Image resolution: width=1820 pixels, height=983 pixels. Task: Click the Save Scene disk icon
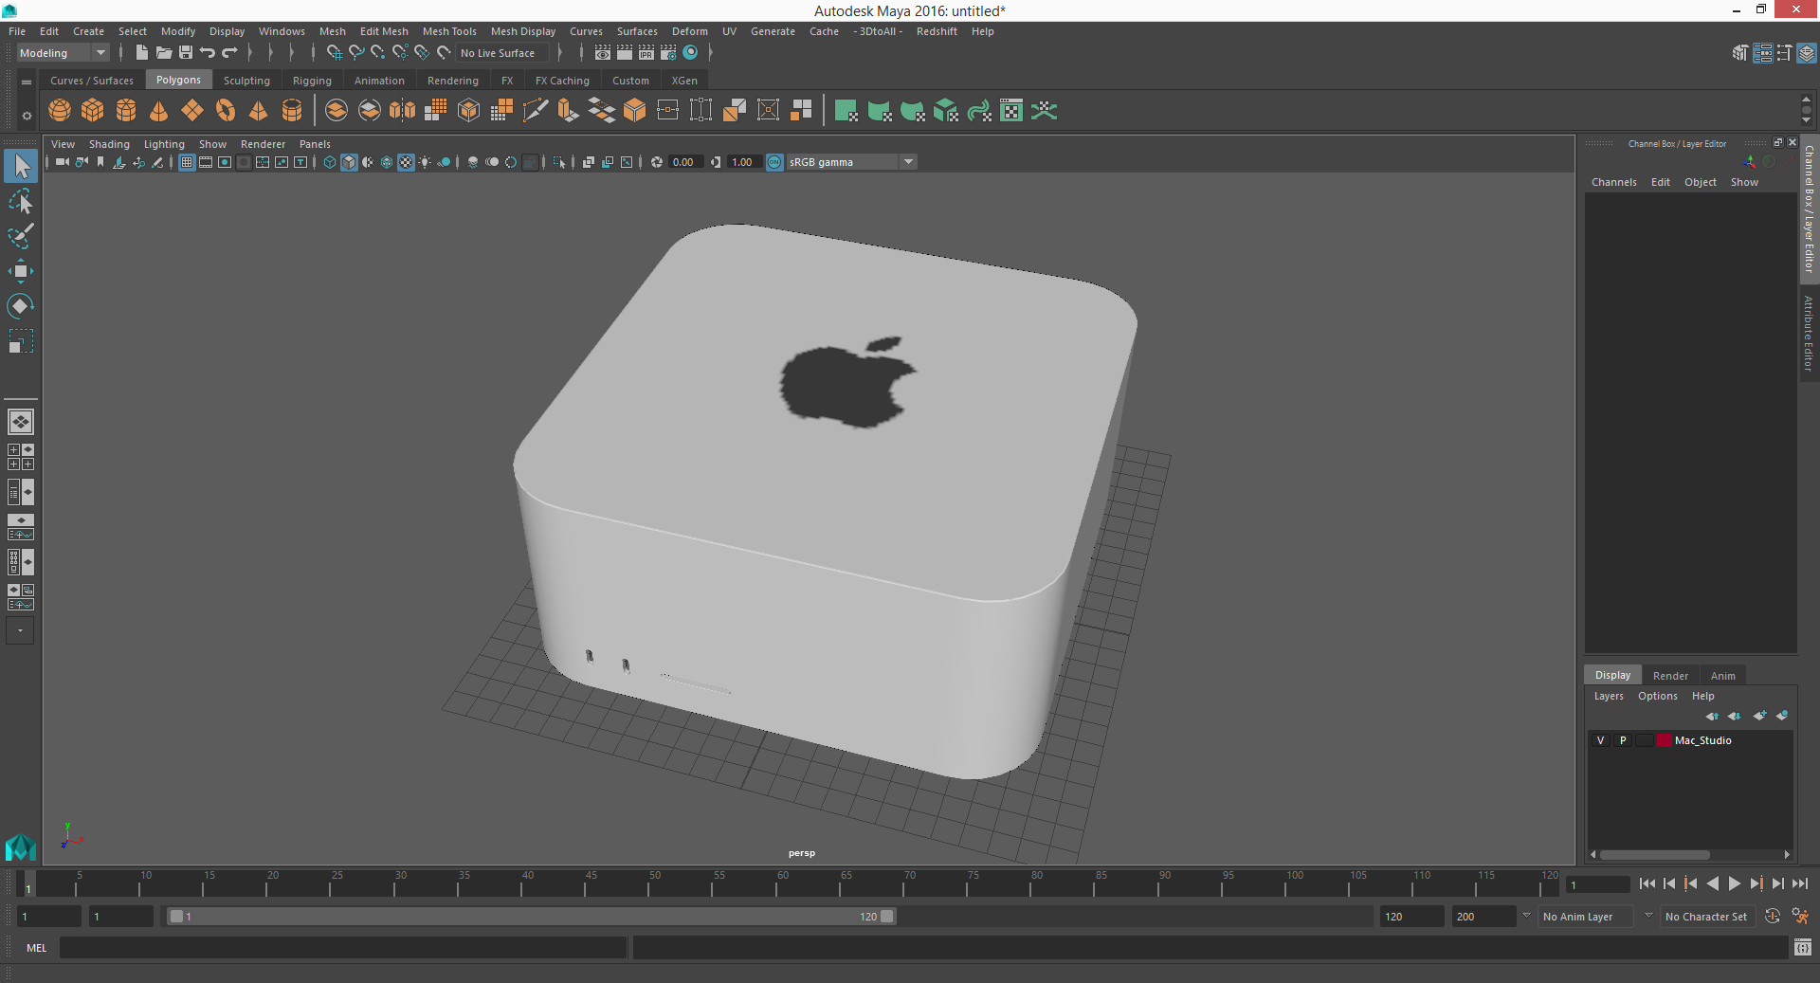(x=186, y=53)
